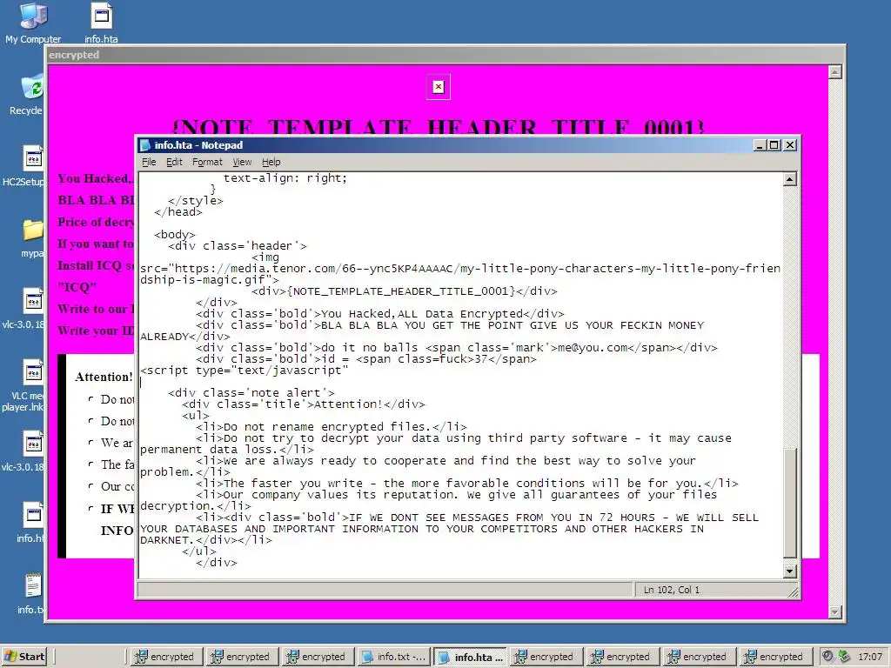Select the yellow folder icon on the desktop

(34, 230)
